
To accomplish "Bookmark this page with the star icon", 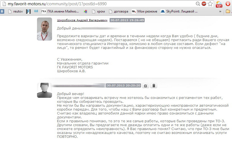I will (210, 4).
